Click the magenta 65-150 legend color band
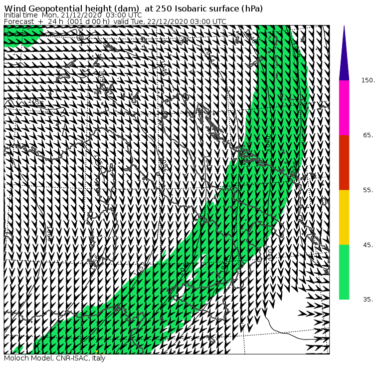379x365 pixels. (344, 108)
